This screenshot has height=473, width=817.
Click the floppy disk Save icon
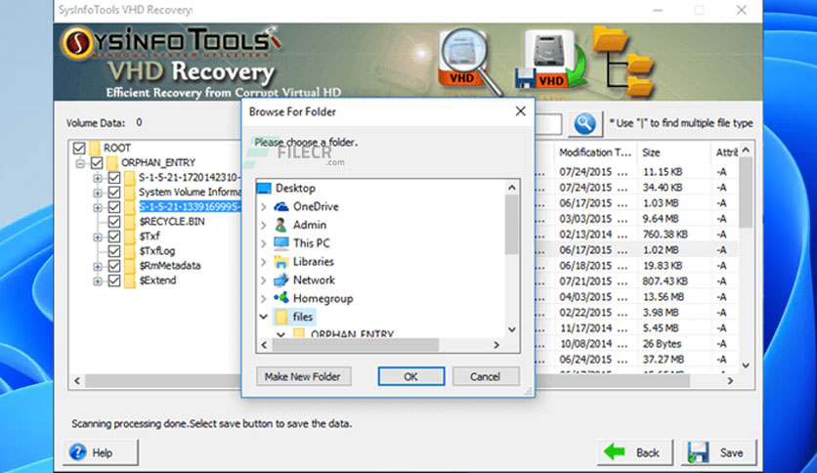(698, 452)
